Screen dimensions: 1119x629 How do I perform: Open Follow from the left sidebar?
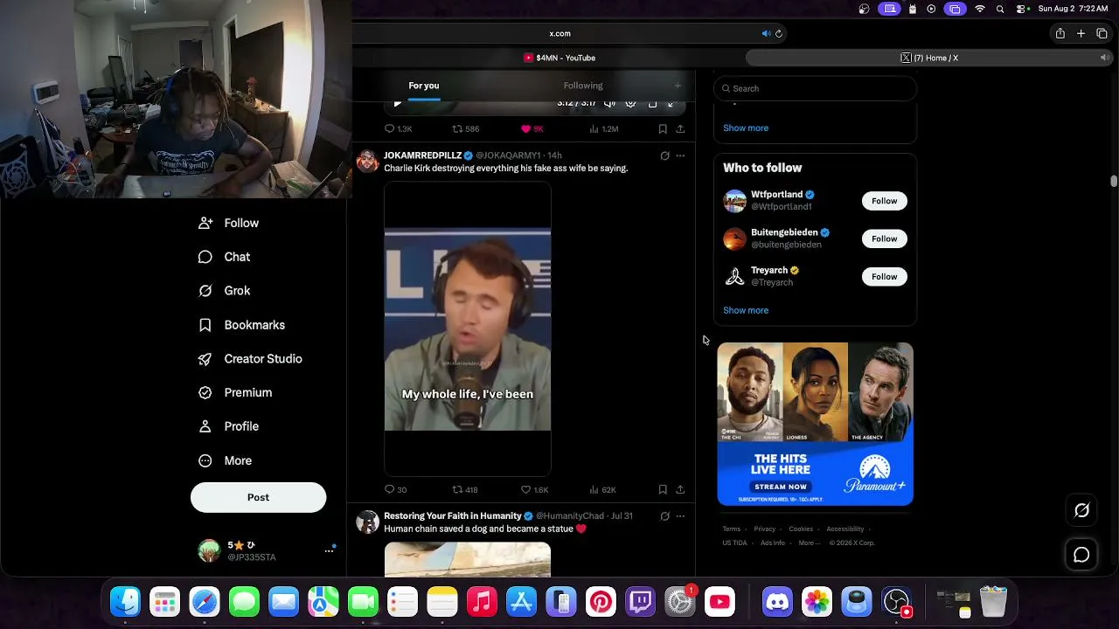click(229, 223)
